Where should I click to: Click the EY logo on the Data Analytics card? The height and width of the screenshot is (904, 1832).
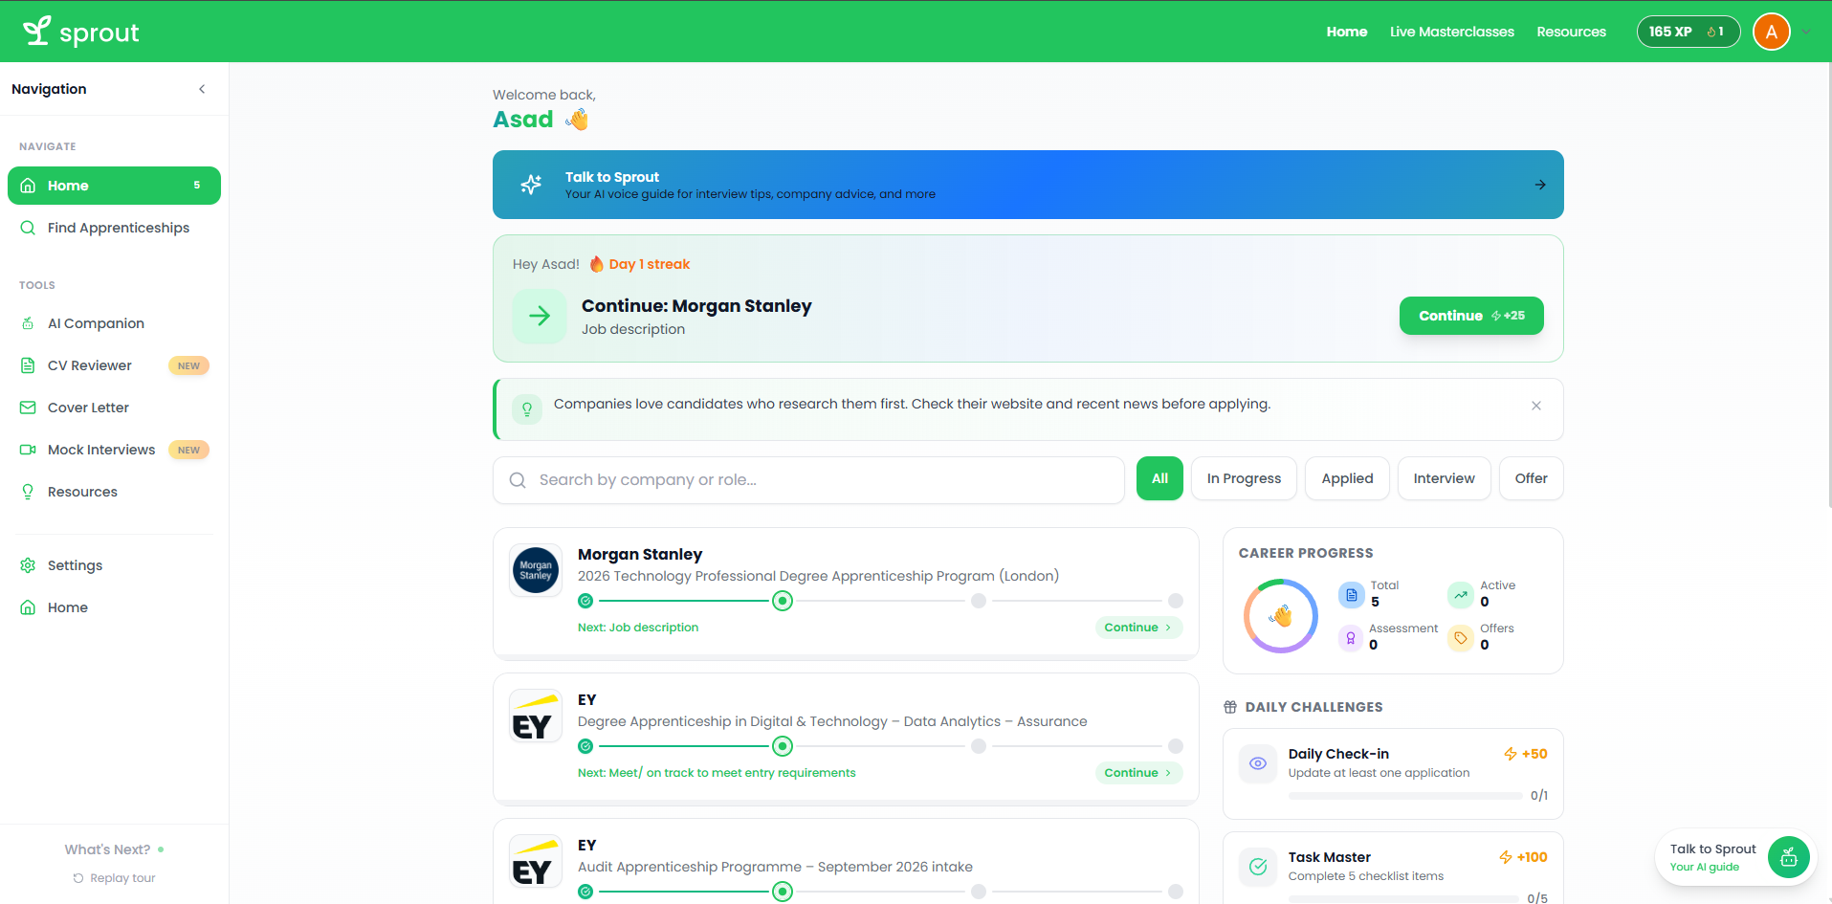click(536, 716)
